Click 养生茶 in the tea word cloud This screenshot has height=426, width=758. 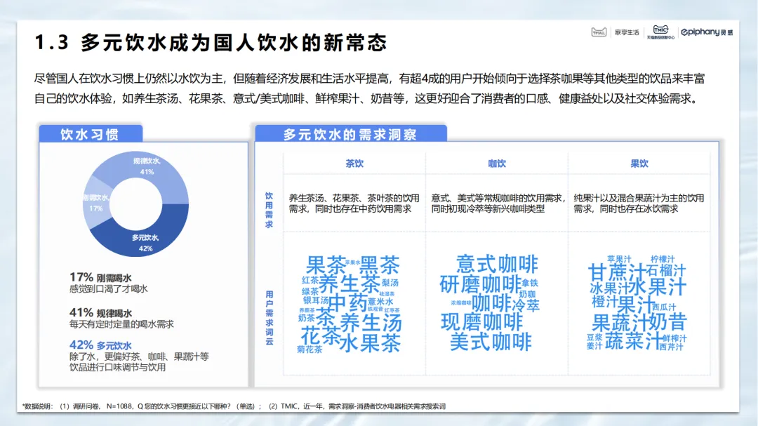350,284
